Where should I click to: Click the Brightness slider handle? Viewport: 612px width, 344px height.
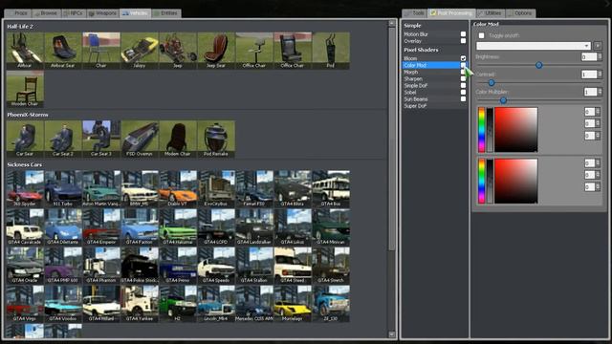[539, 65]
